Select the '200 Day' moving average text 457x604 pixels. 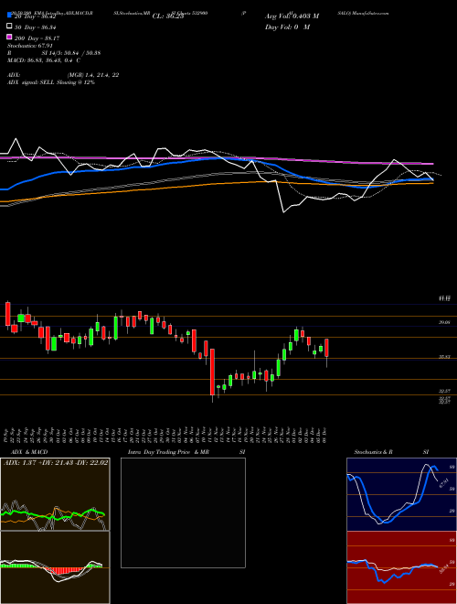coord(37,38)
